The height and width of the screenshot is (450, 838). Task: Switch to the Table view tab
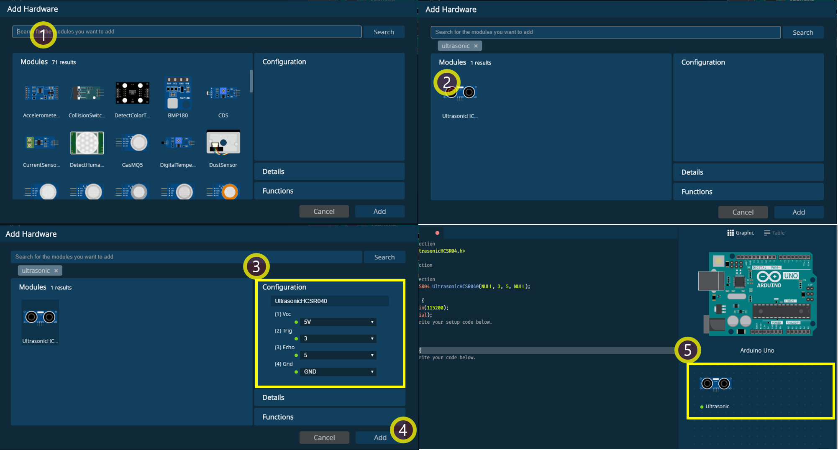point(774,233)
